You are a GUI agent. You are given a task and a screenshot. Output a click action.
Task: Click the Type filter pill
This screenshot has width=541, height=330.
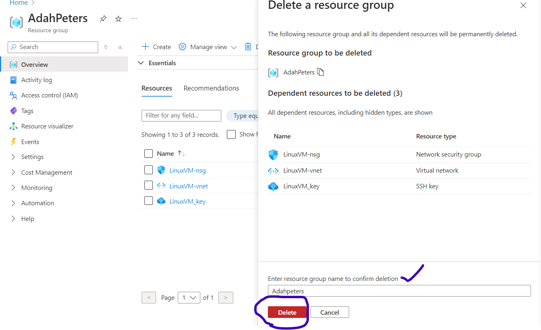click(242, 115)
